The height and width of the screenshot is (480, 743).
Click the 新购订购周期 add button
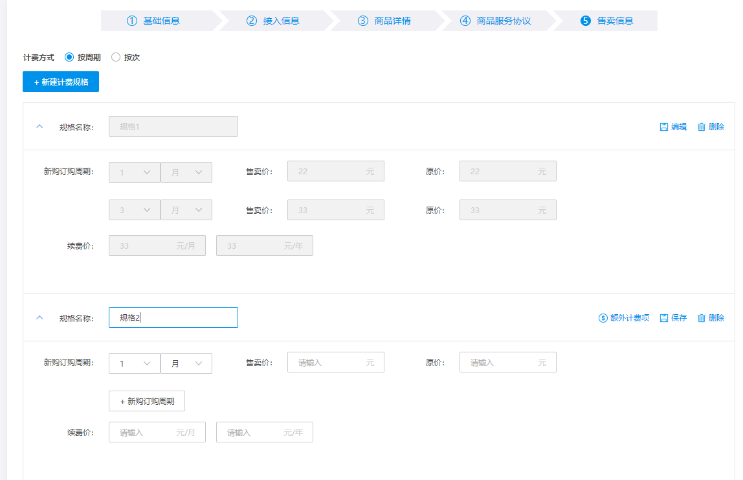coord(147,401)
